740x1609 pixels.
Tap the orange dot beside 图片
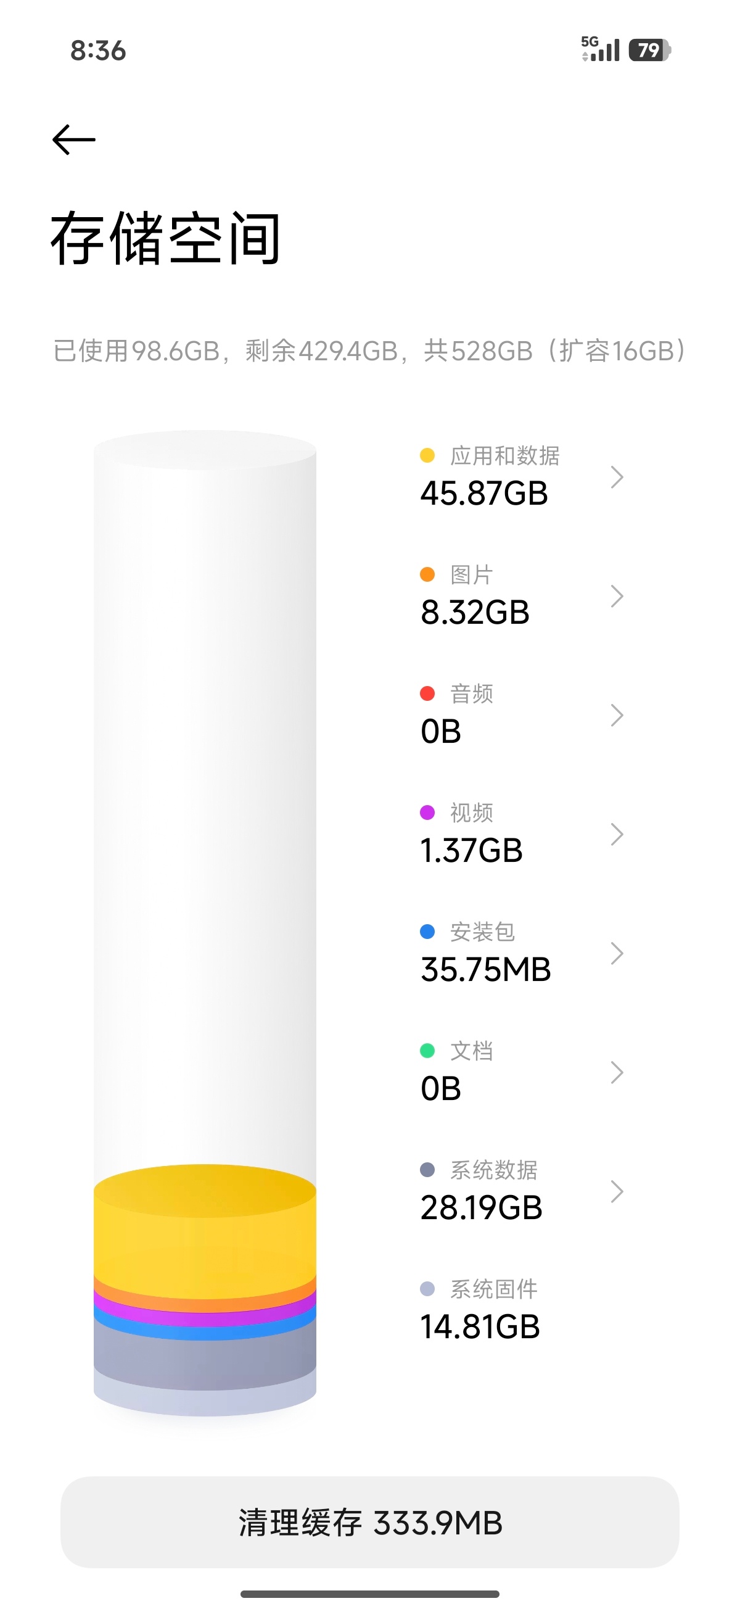pos(427,574)
